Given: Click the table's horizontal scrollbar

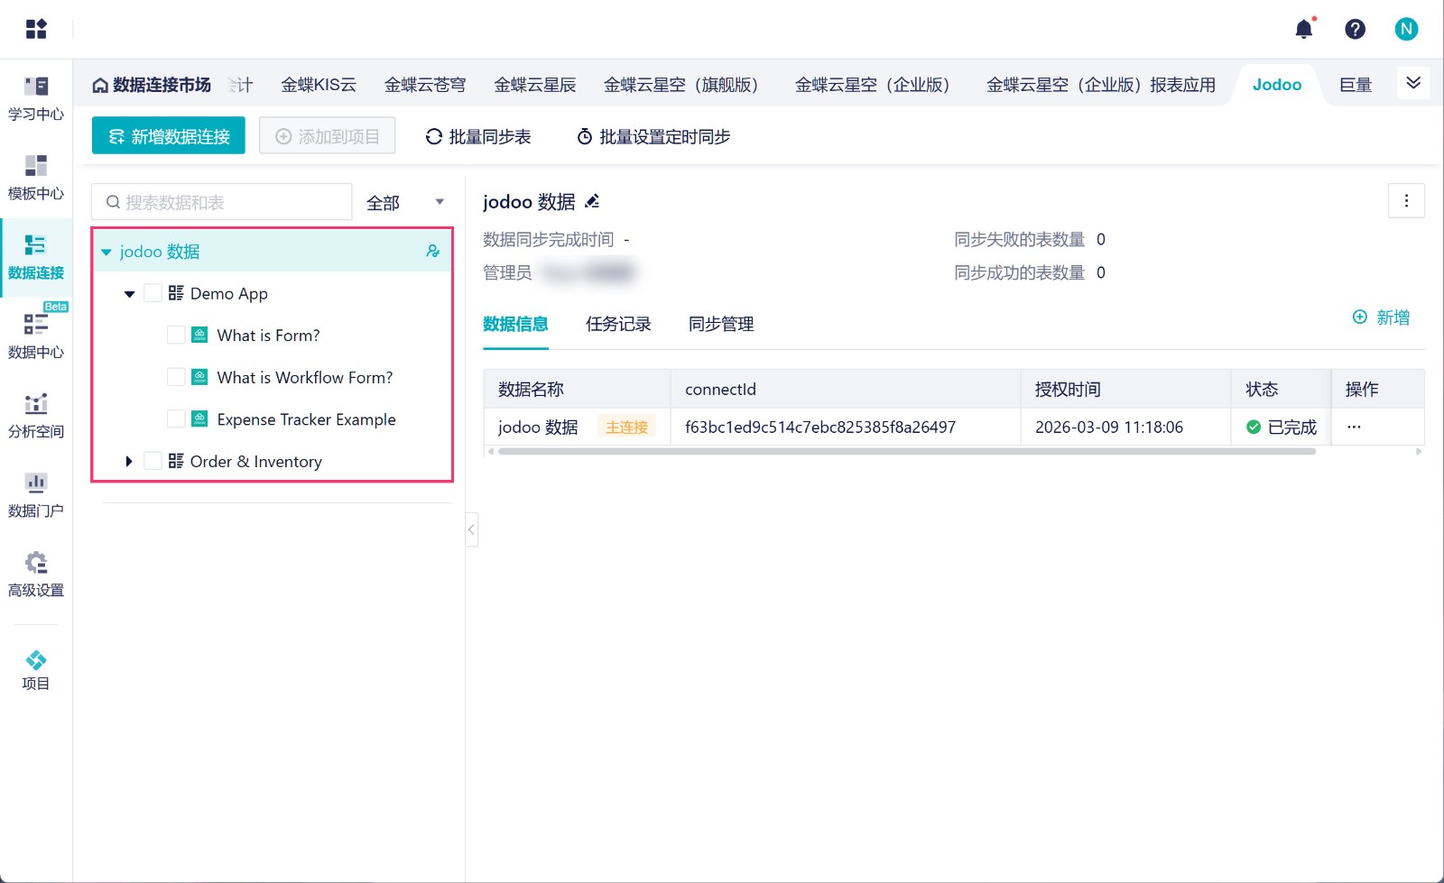Looking at the screenshot, I should (x=907, y=451).
